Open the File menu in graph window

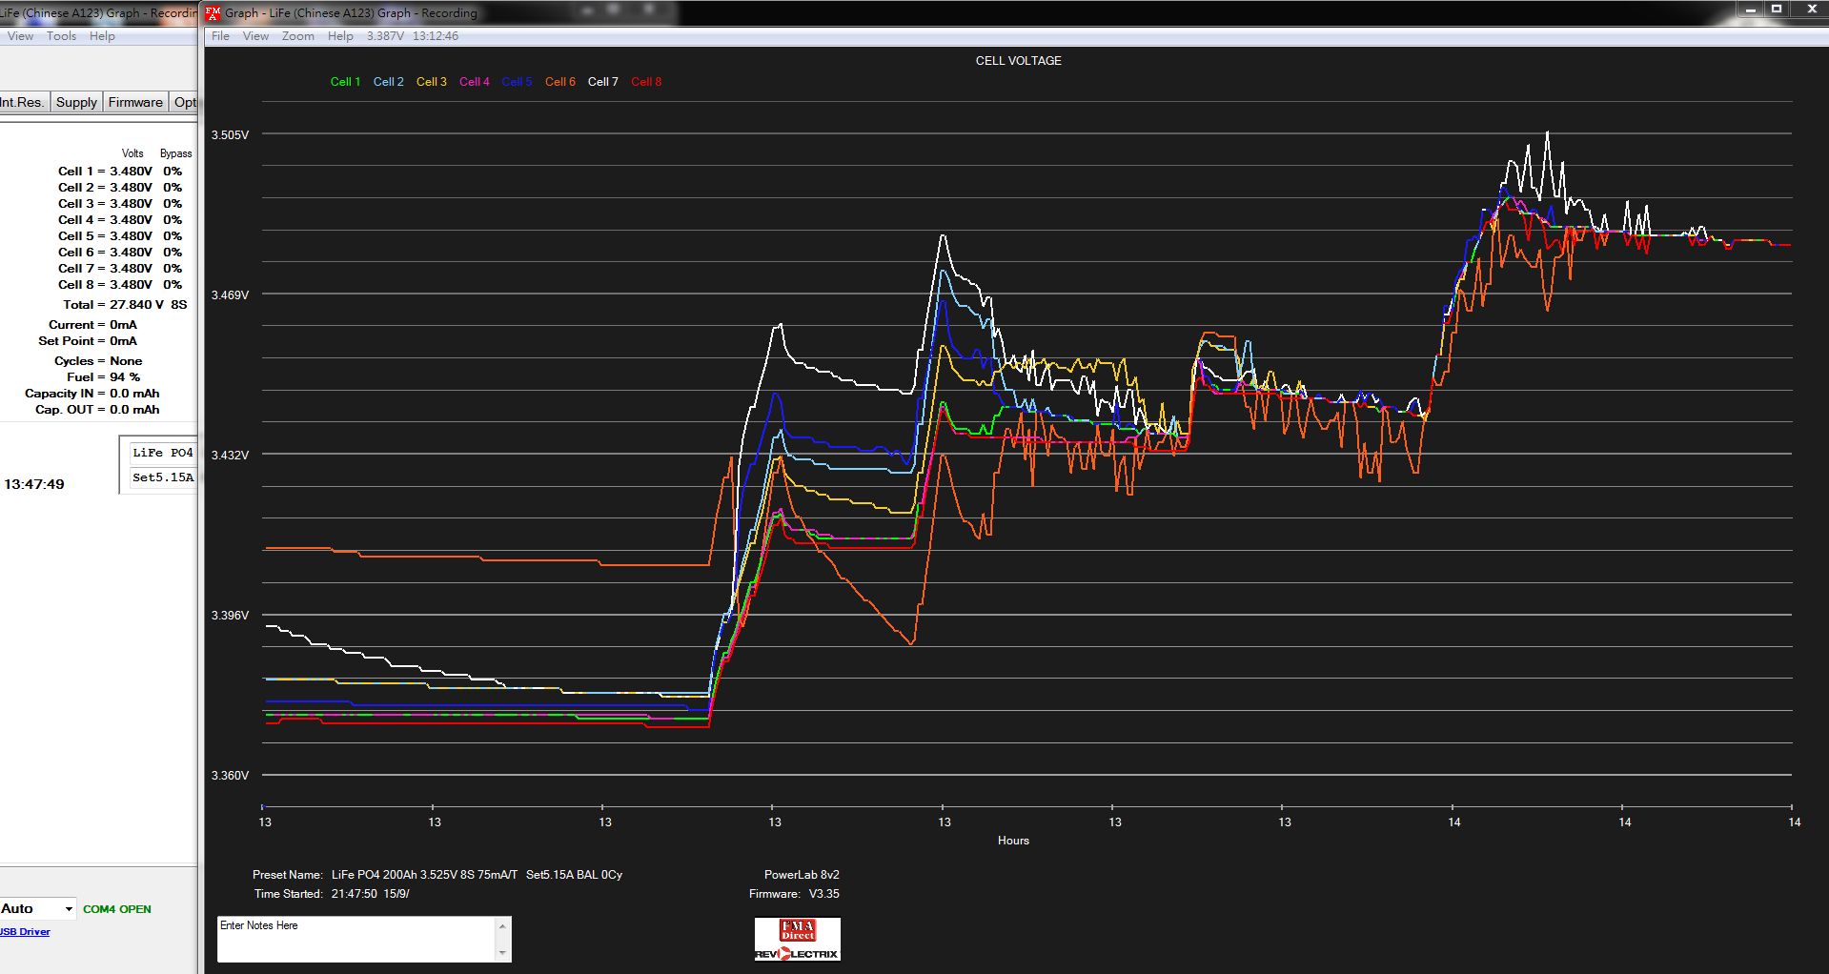click(220, 36)
